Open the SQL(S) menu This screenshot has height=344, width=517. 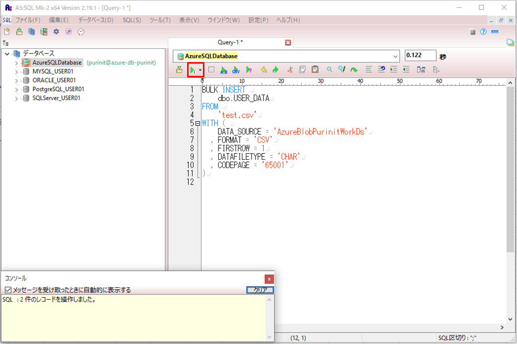tap(132, 20)
